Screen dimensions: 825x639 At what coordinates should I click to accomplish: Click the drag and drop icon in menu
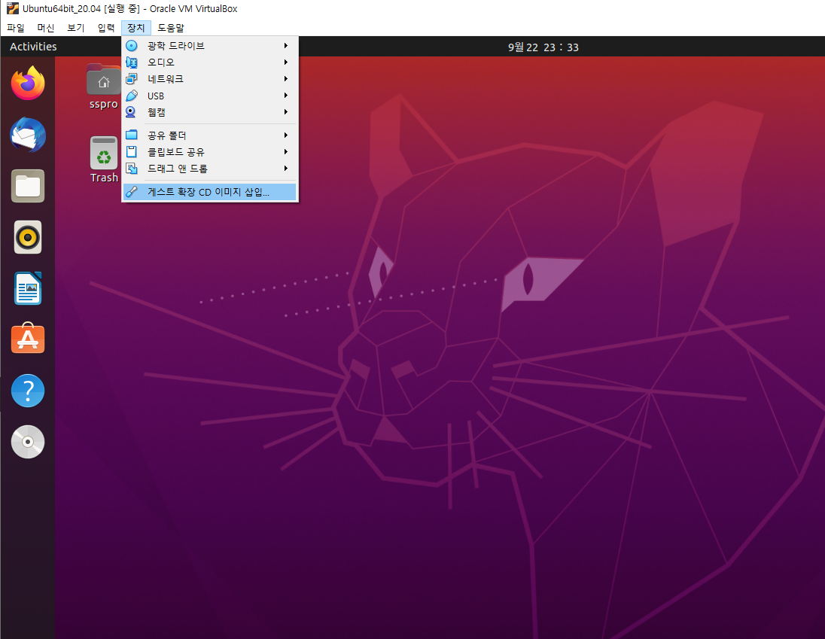tap(132, 169)
